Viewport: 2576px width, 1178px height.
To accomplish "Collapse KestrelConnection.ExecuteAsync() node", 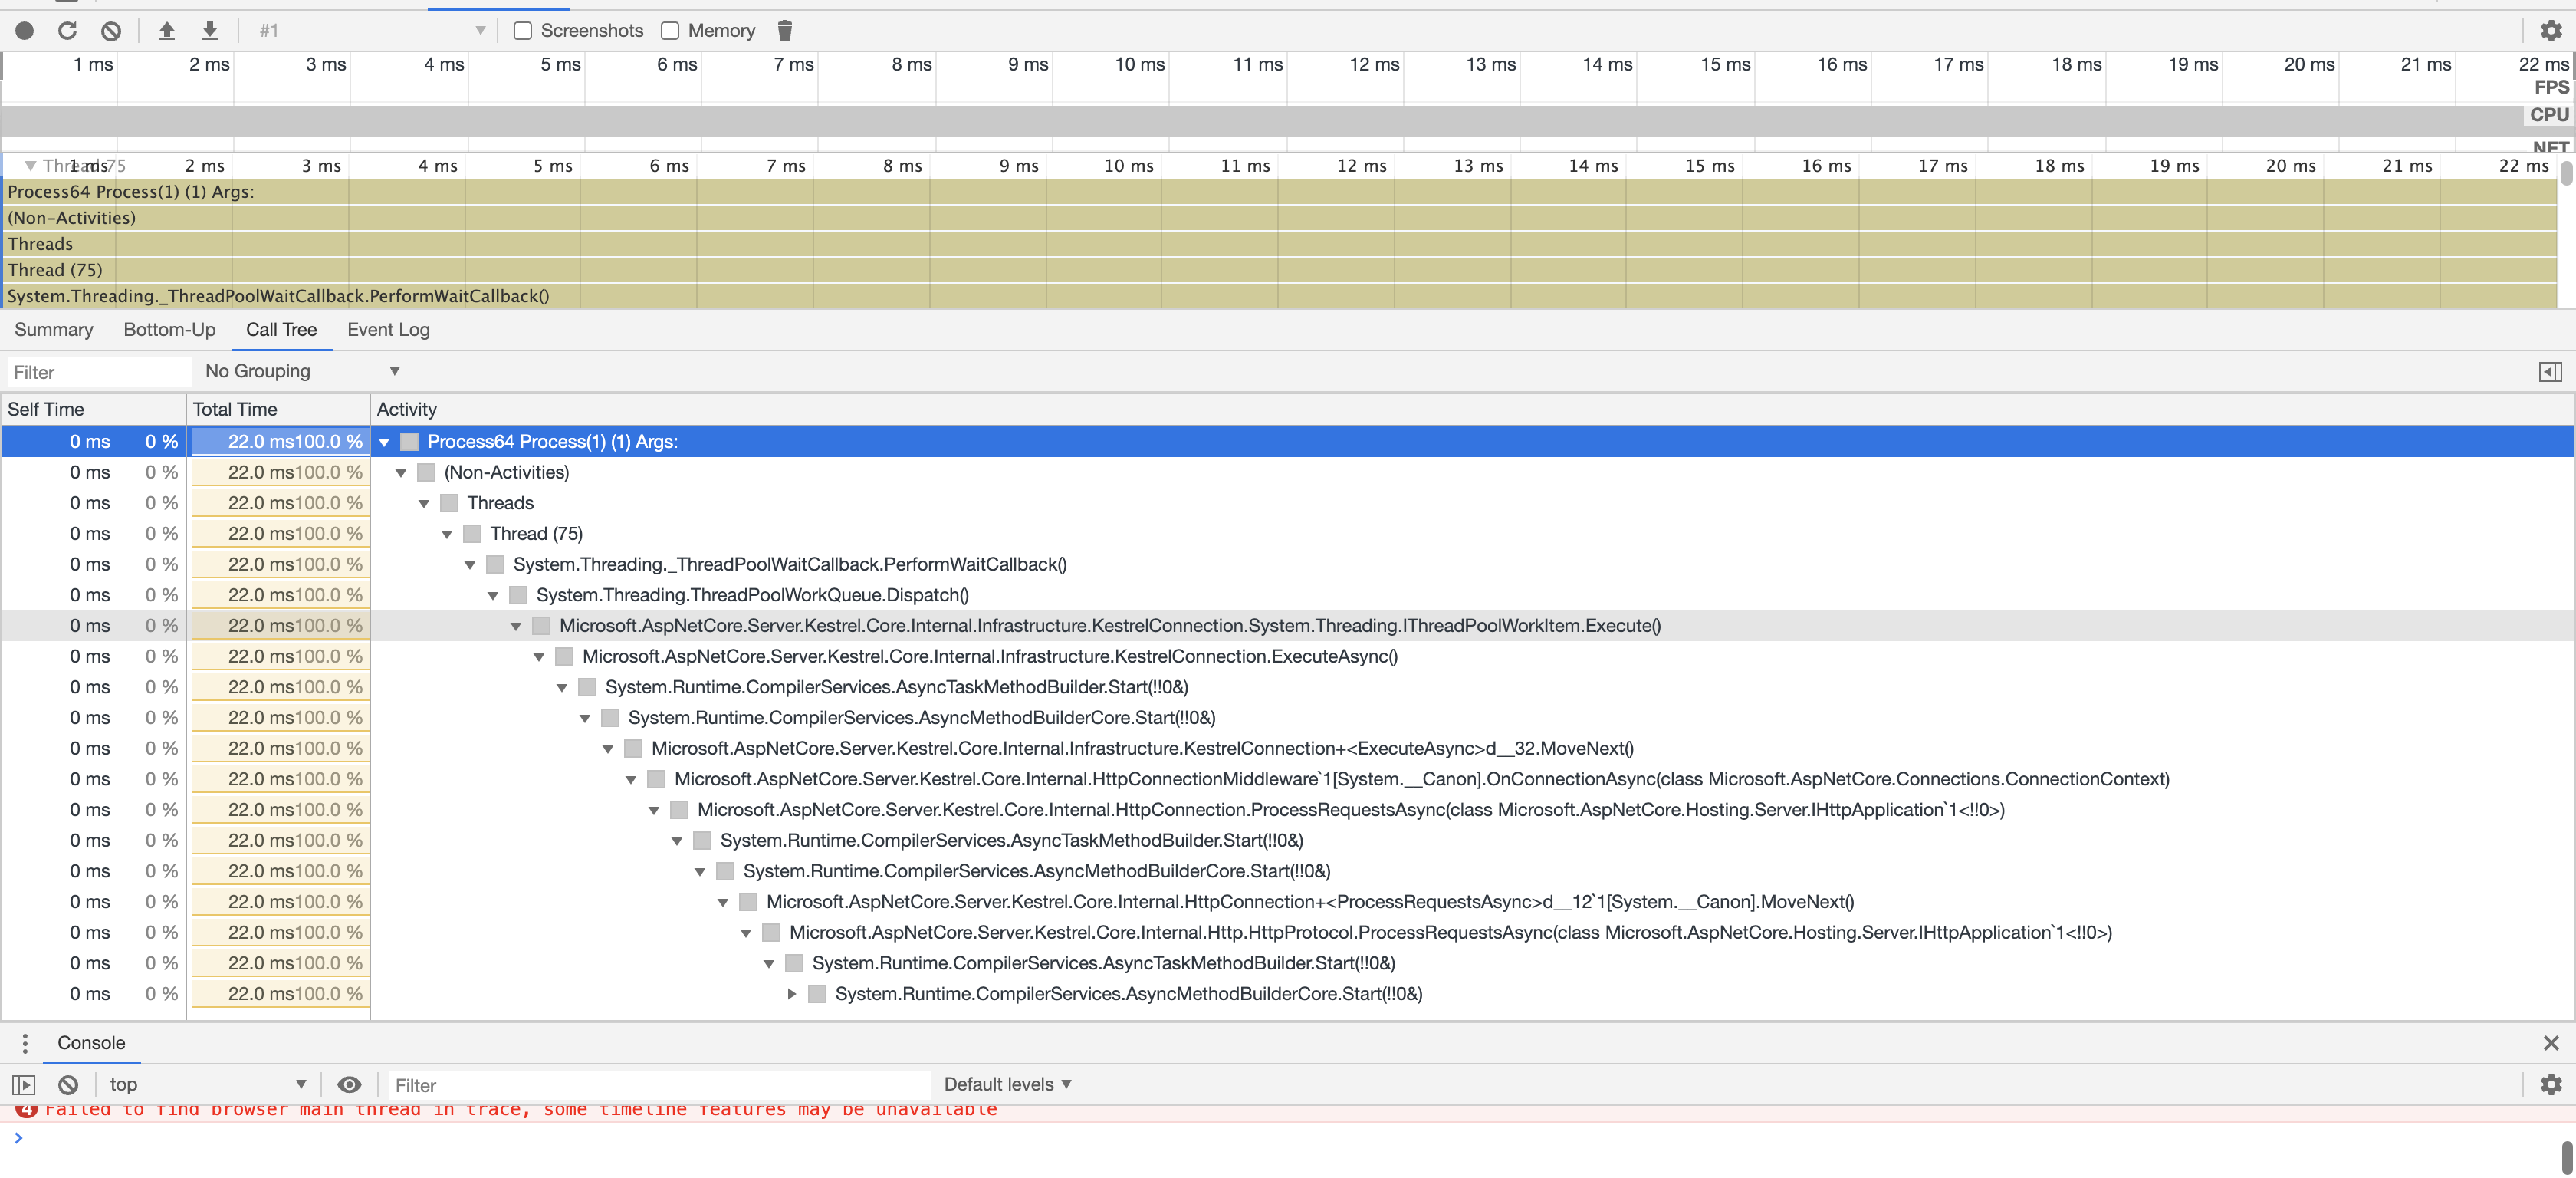I will (x=539, y=657).
